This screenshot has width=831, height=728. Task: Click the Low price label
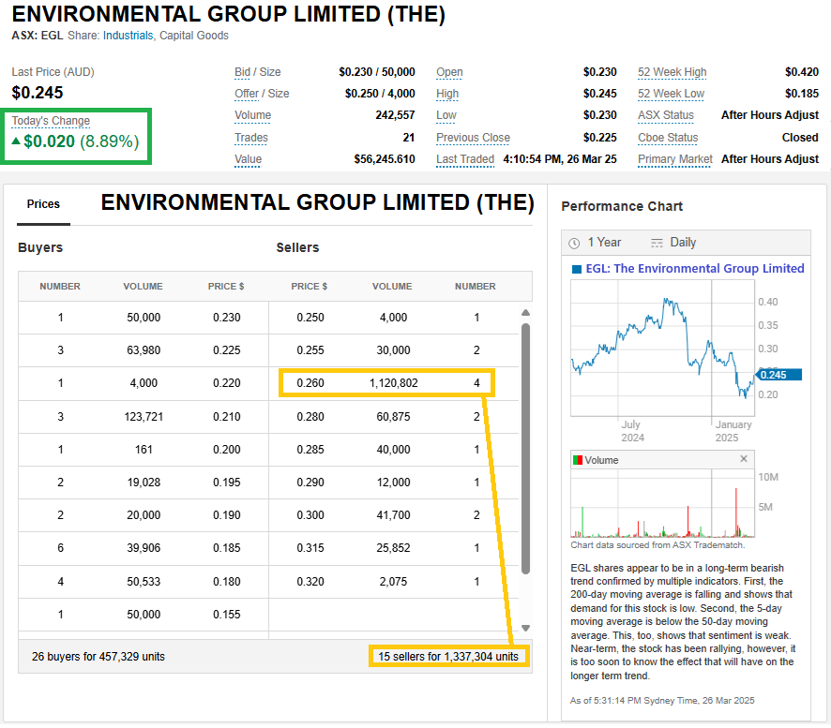(x=446, y=115)
